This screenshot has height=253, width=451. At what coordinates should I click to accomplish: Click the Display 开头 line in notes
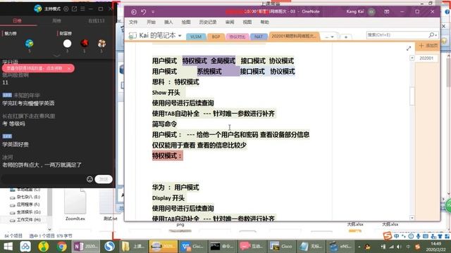(168, 198)
